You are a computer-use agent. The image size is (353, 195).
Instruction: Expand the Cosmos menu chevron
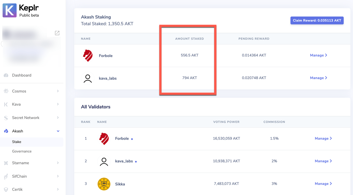[x=58, y=91]
